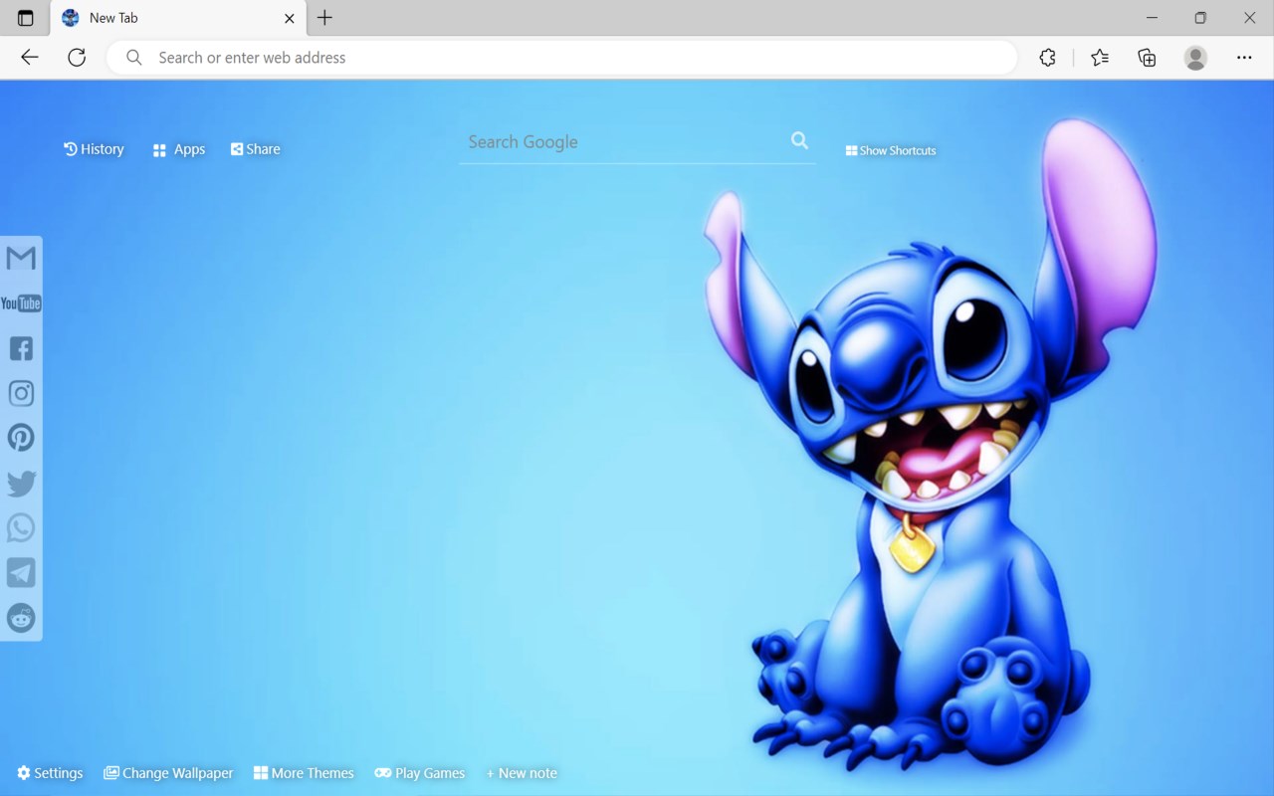Click the search magnifier in Google box
The image size is (1274, 796).
799,140
